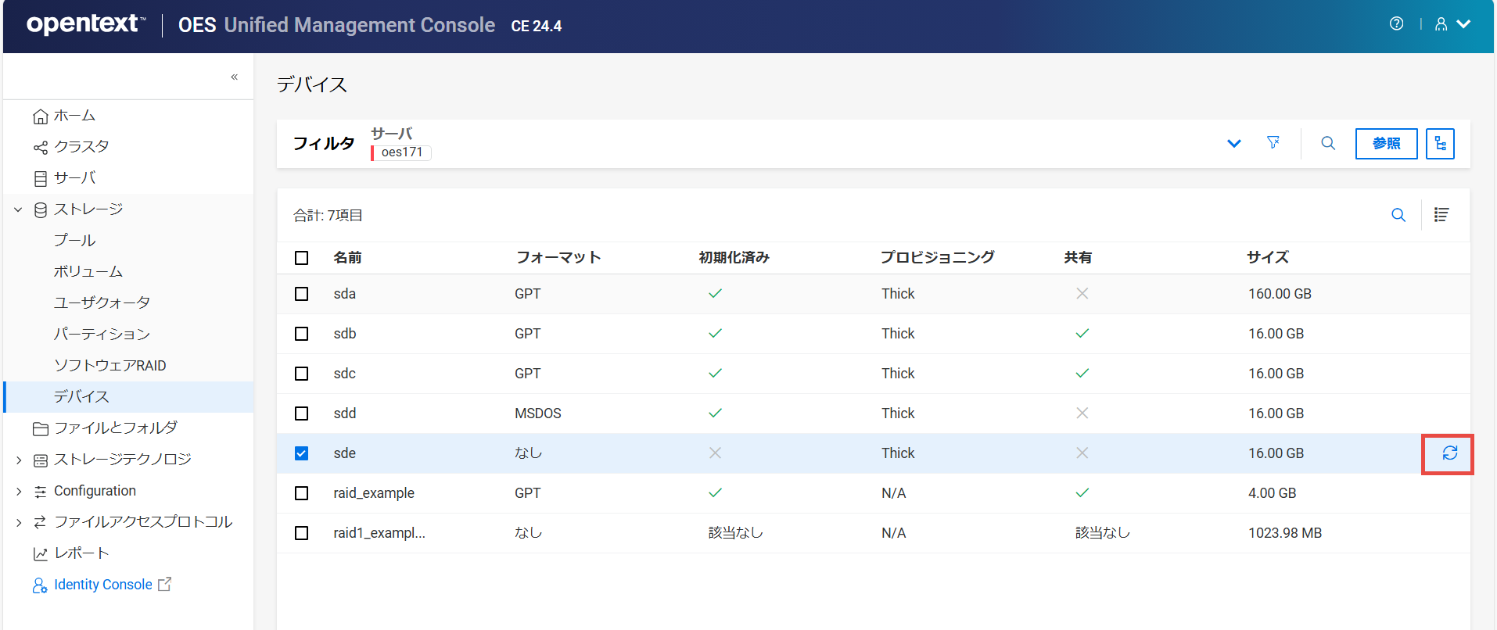1497x630 pixels.
Task: Expand the filter panel dropdown chevron
Action: pos(1234,143)
